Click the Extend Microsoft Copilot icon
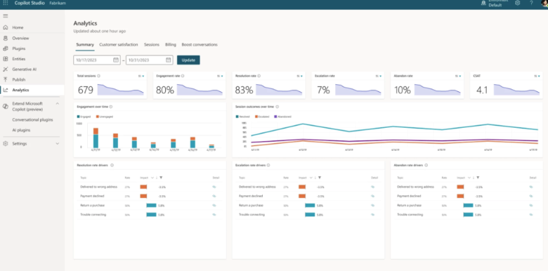The image size is (548, 271). coord(5,107)
